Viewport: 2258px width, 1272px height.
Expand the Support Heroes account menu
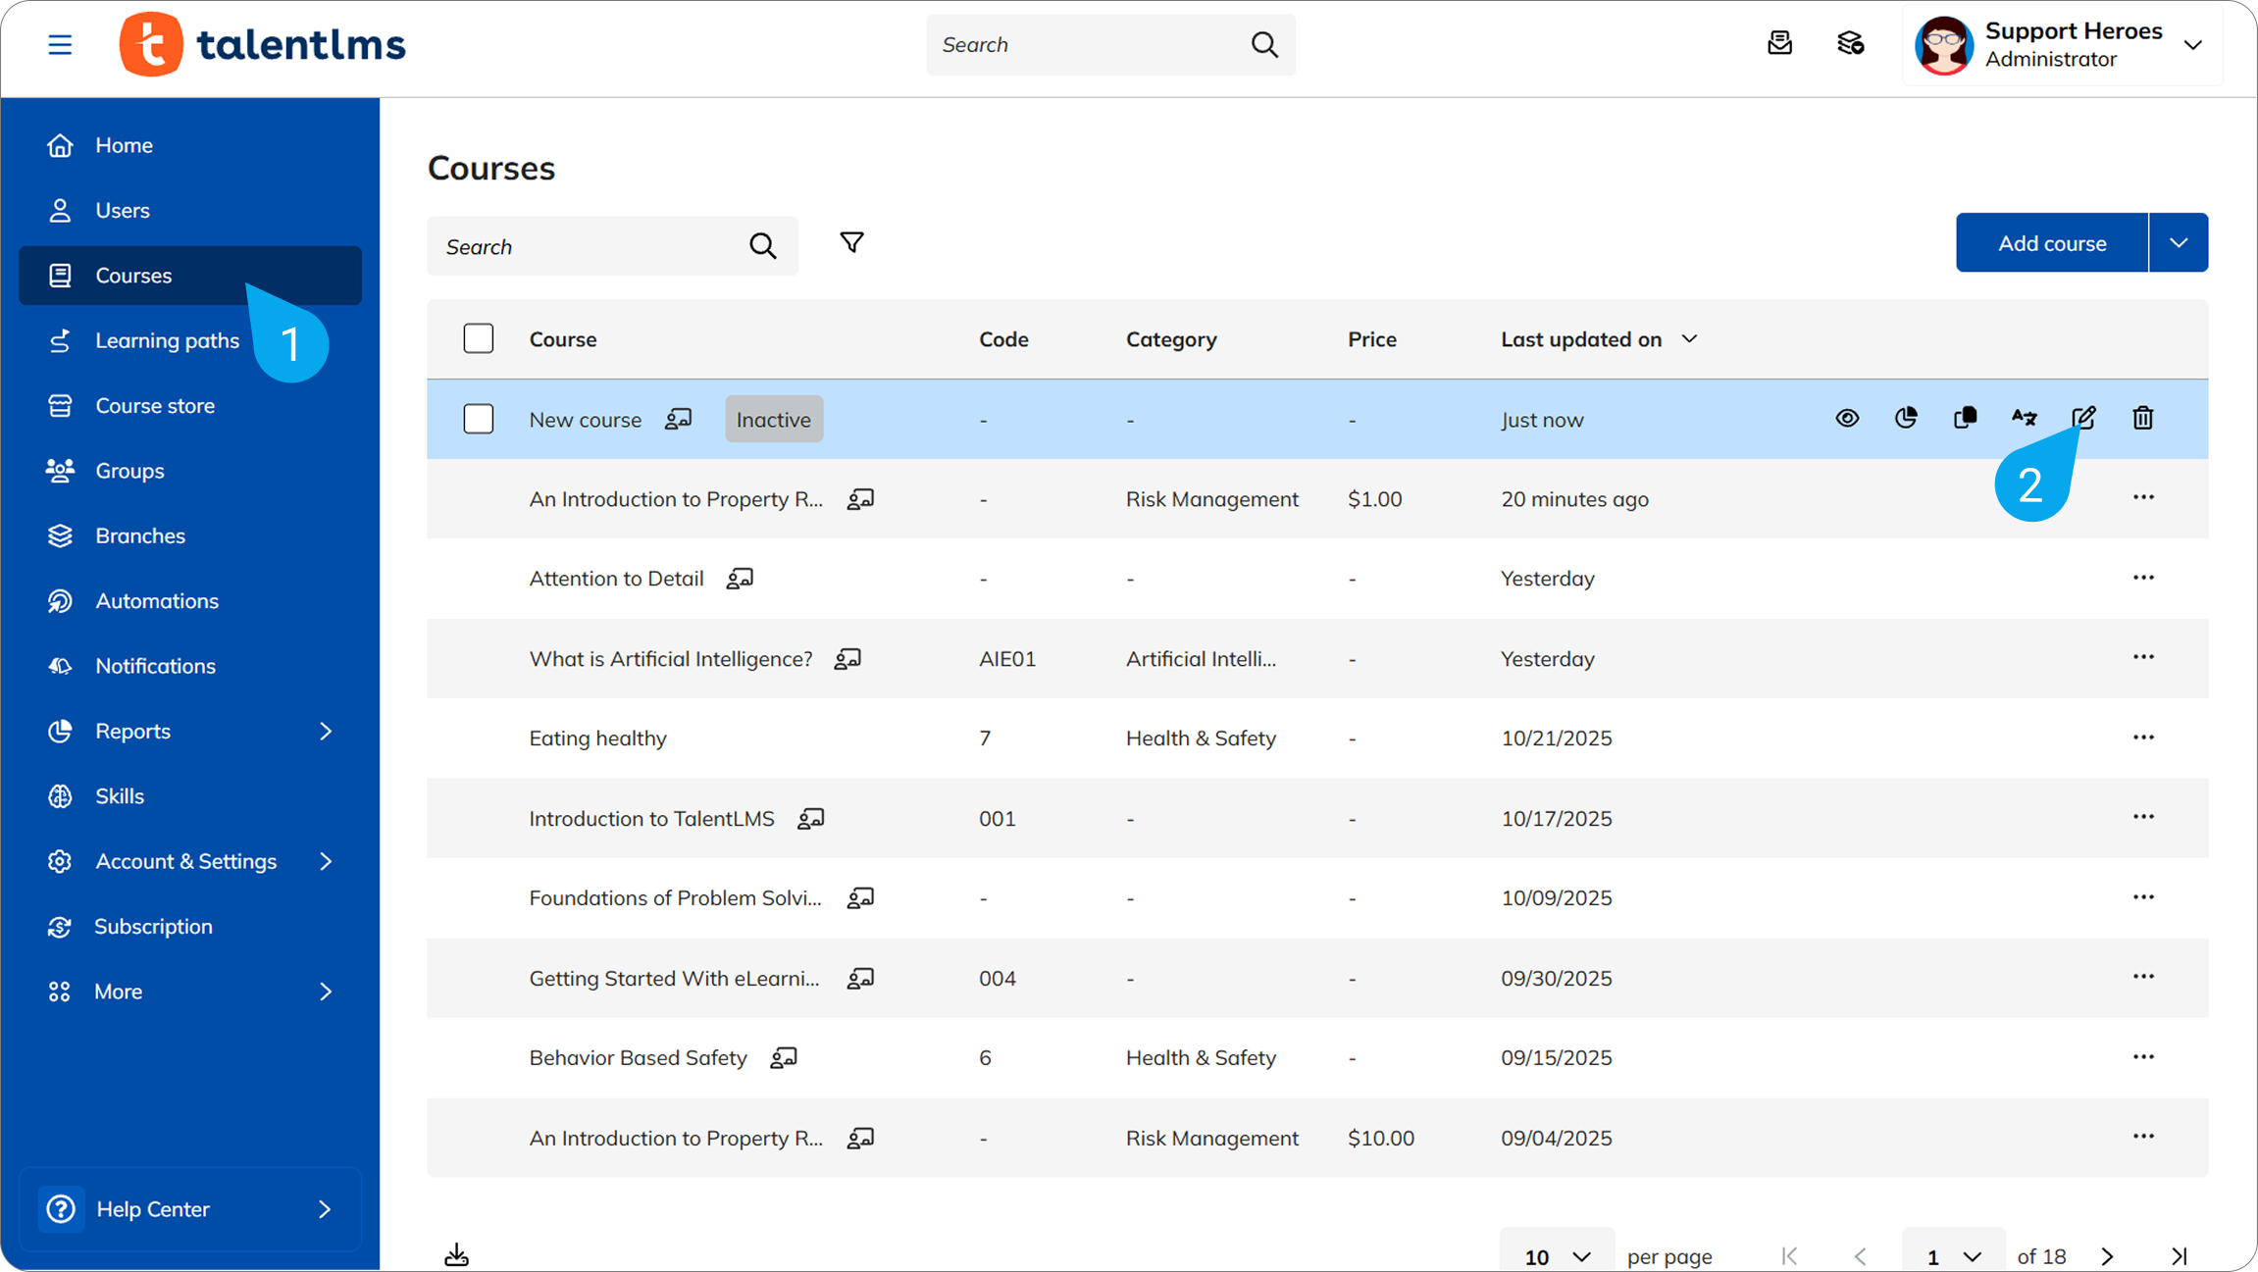(x=2193, y=45)
